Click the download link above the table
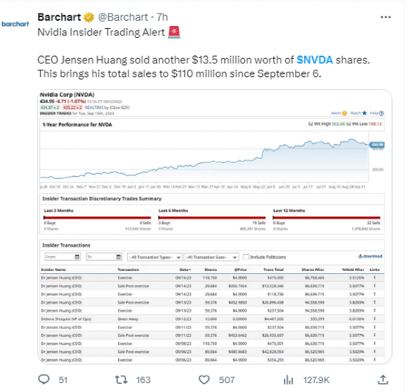Image resolution: width=411 pixels, height=392 pixels. [x=370, y=256]
